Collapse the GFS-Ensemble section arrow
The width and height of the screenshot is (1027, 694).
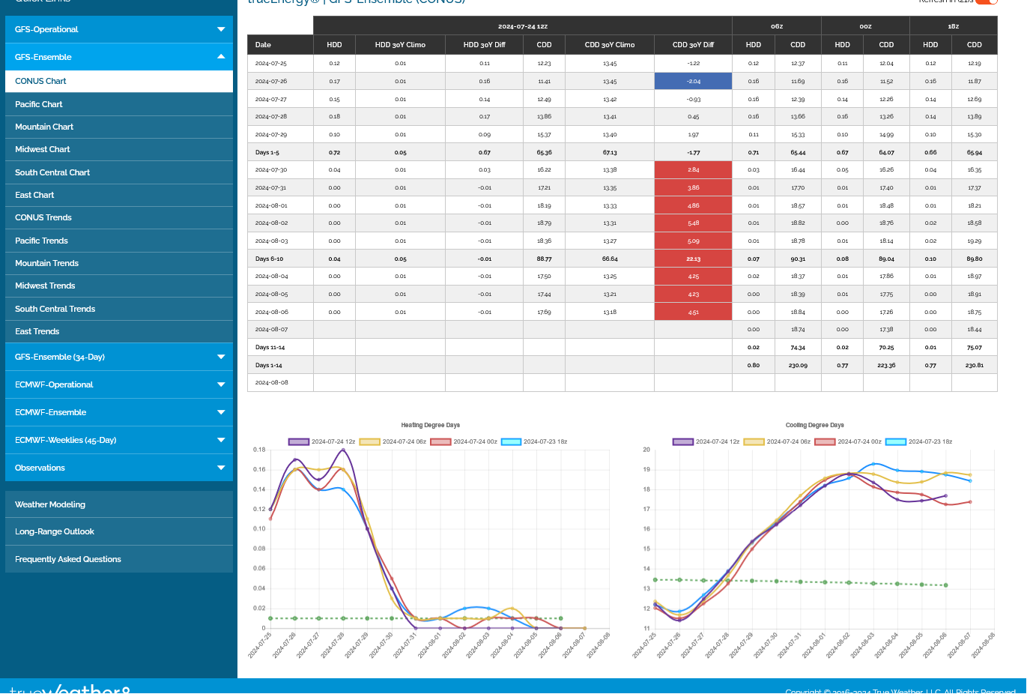tap(221, 57)
